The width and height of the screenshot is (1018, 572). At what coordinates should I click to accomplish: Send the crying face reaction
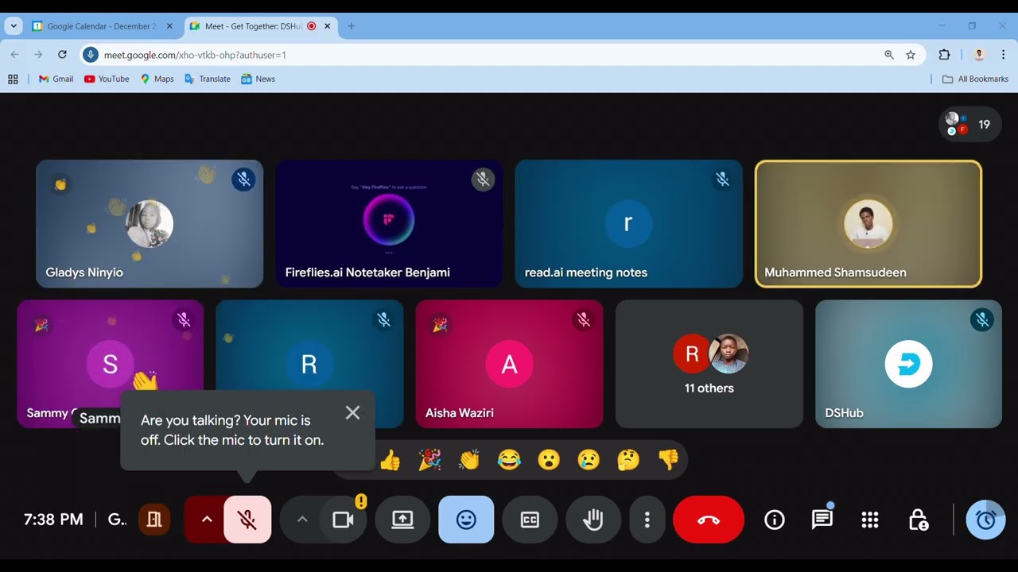click(589, 459)
